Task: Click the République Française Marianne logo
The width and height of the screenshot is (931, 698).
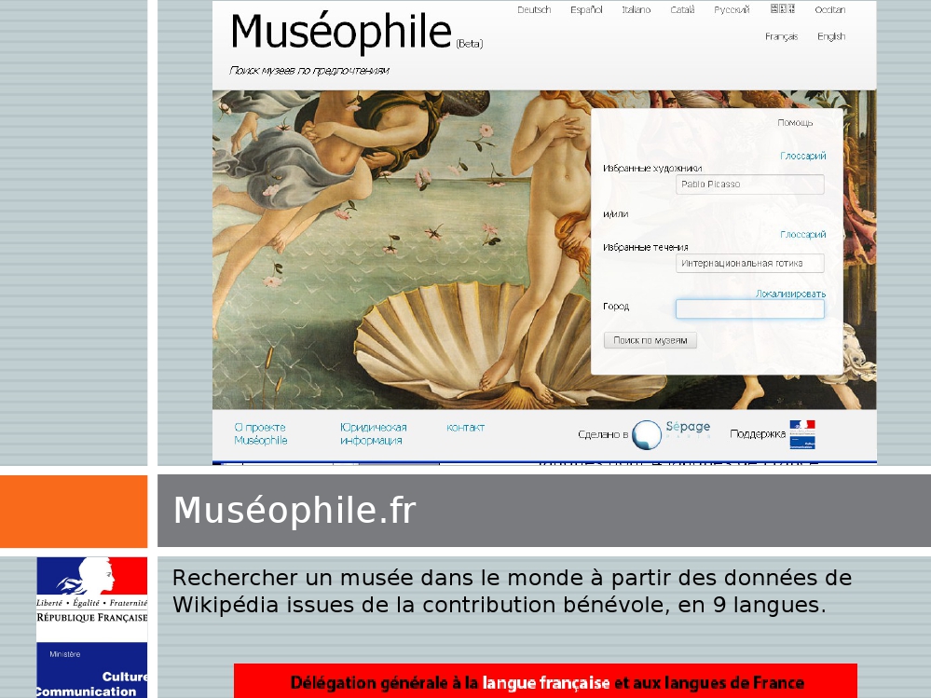Action: (x=91, y=591)
